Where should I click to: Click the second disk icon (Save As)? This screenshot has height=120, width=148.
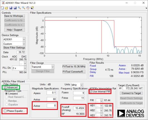pyautogui.click(x=15, y=8)
